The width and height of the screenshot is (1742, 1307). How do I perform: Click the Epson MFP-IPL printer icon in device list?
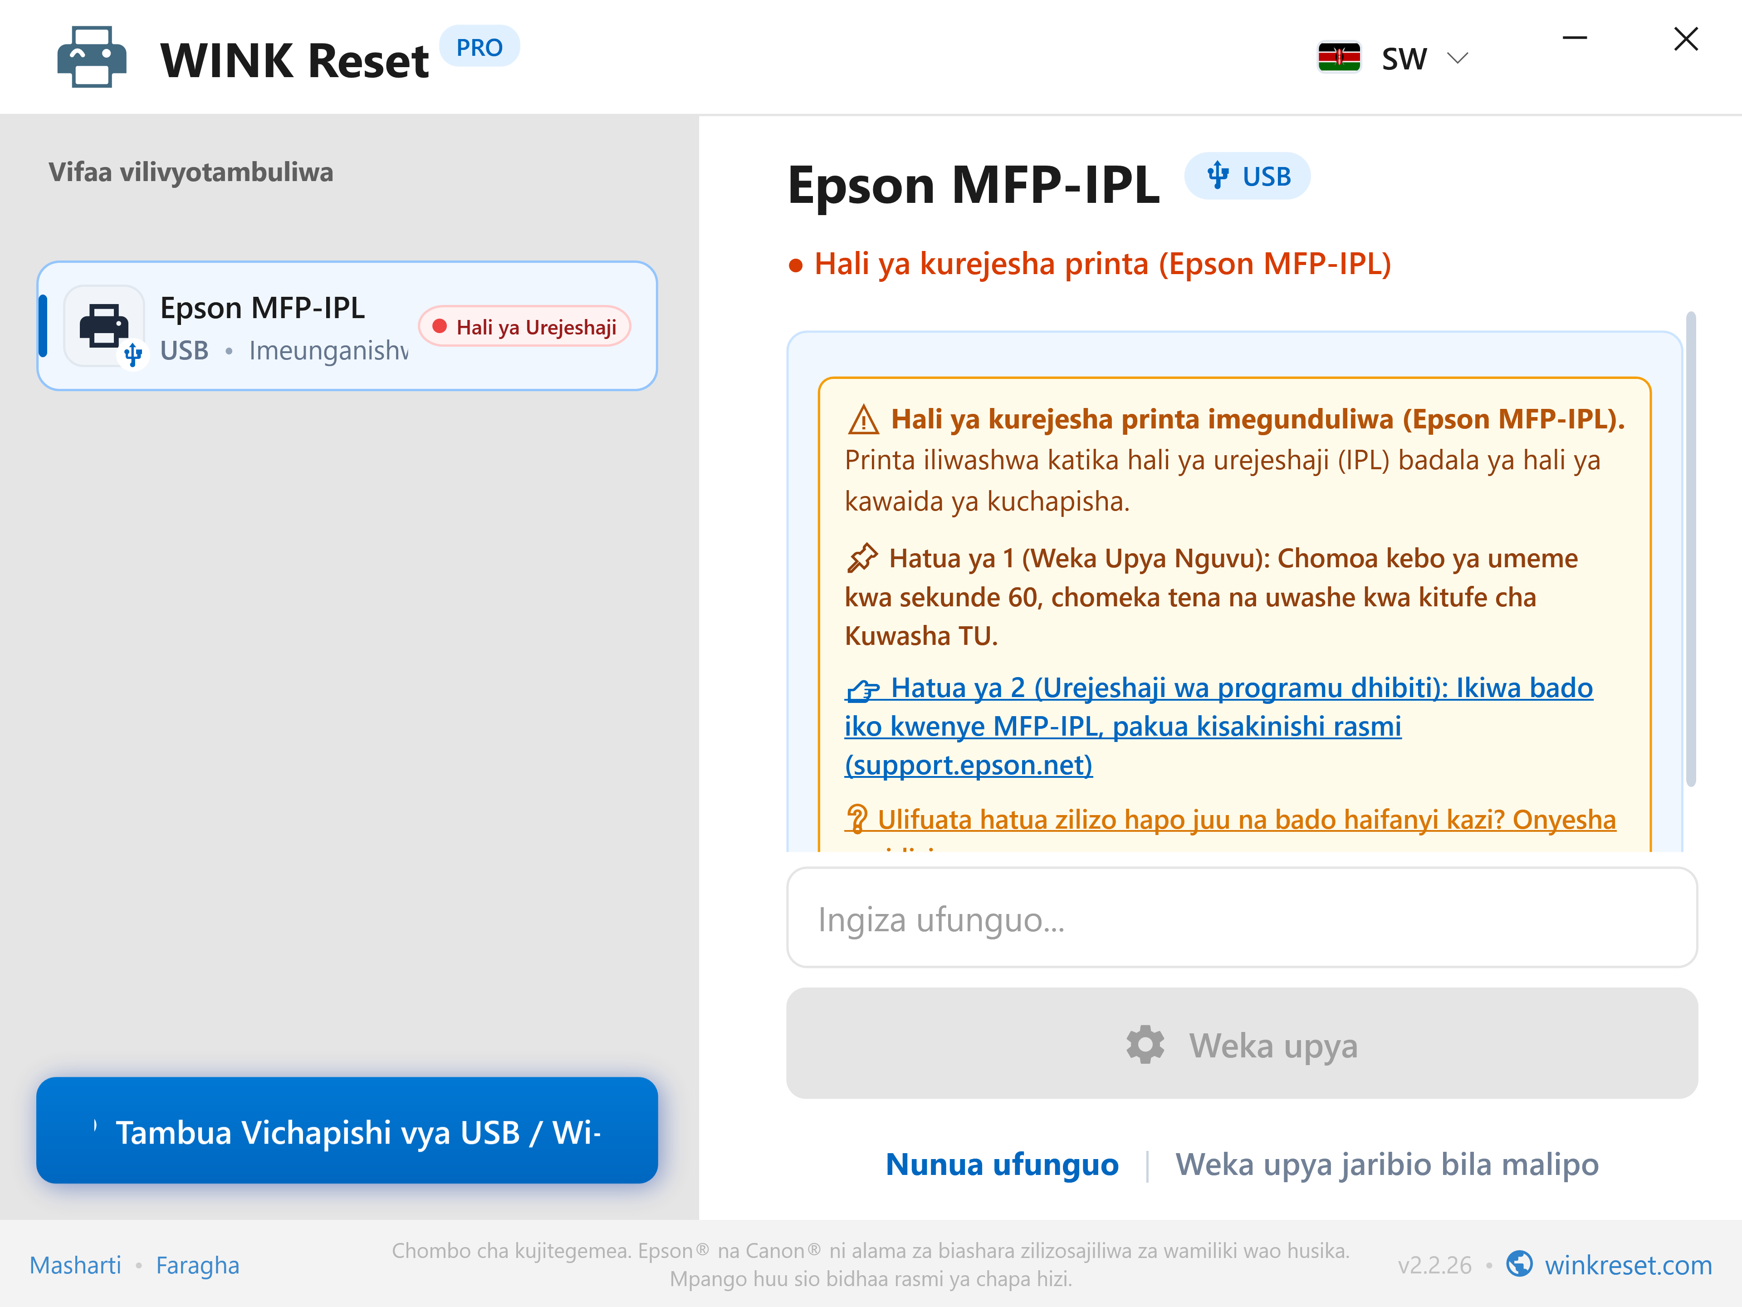[105, 325]
